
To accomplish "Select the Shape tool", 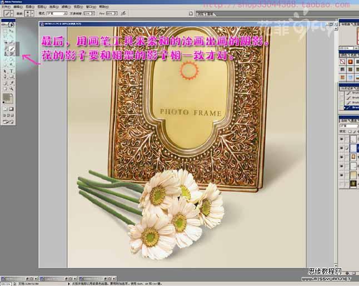I will (12, 77).
